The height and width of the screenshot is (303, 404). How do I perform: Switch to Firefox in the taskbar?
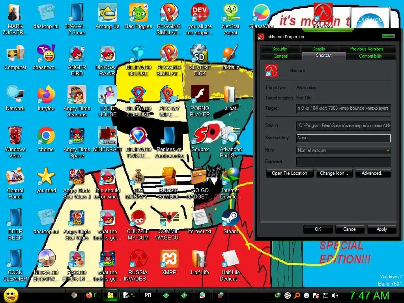(92, 295)
